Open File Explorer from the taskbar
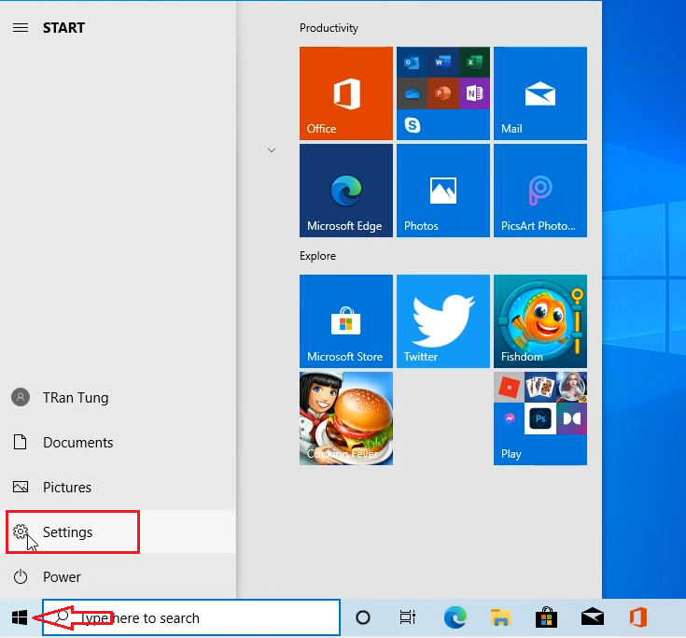The width and height of the screenshot is (686, 638). (501, 617)
